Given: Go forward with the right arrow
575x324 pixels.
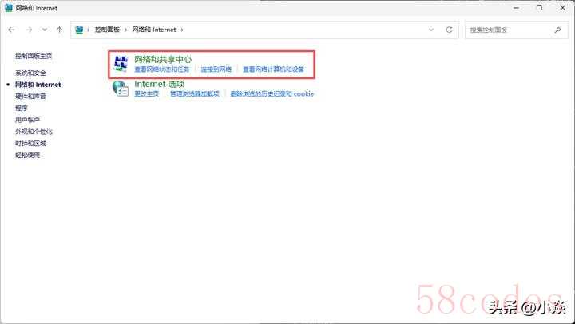Looking at the screenshot, I should click(29, 30).
